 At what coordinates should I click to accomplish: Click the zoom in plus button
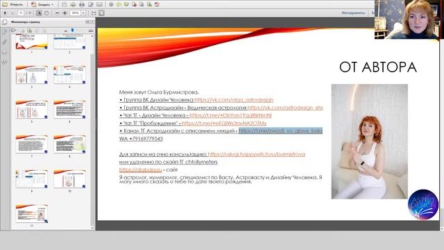(x=65, y=12)
